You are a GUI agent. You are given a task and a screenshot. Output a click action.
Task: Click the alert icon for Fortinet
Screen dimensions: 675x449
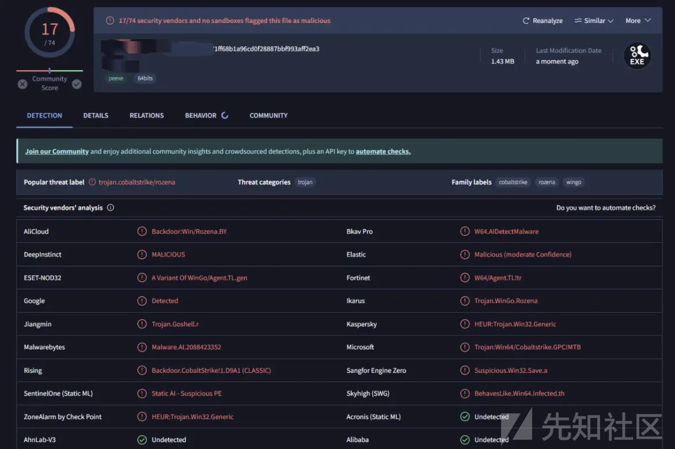[x=465, y=278]
